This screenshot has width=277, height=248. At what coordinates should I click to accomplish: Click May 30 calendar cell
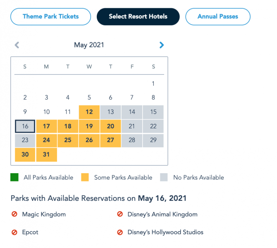[x=25, y=155]
